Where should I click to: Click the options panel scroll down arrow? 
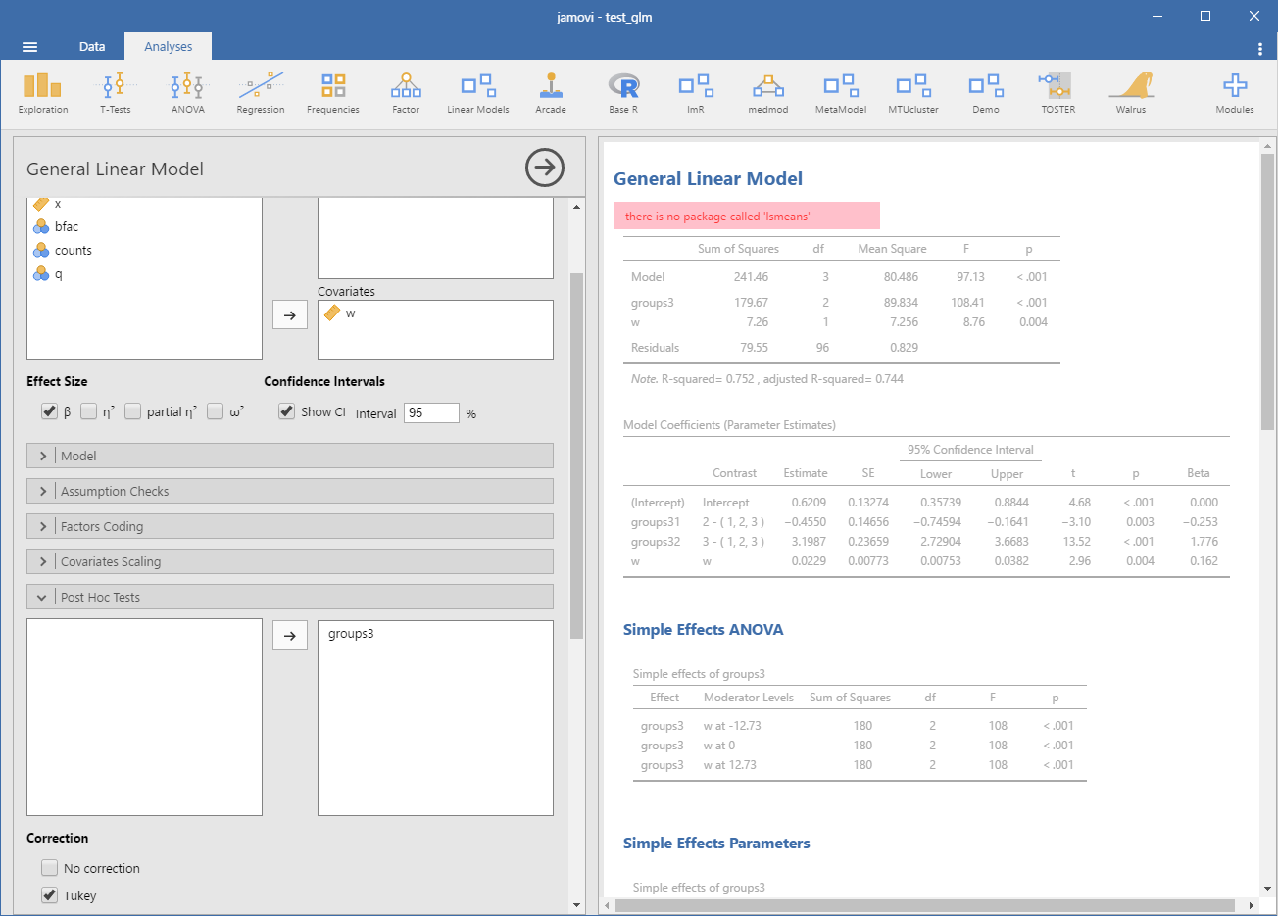pos(576,905)
